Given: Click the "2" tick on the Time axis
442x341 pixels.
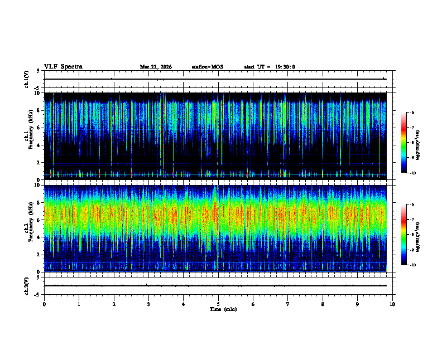Looking at the screenshot, I should 114,304.
